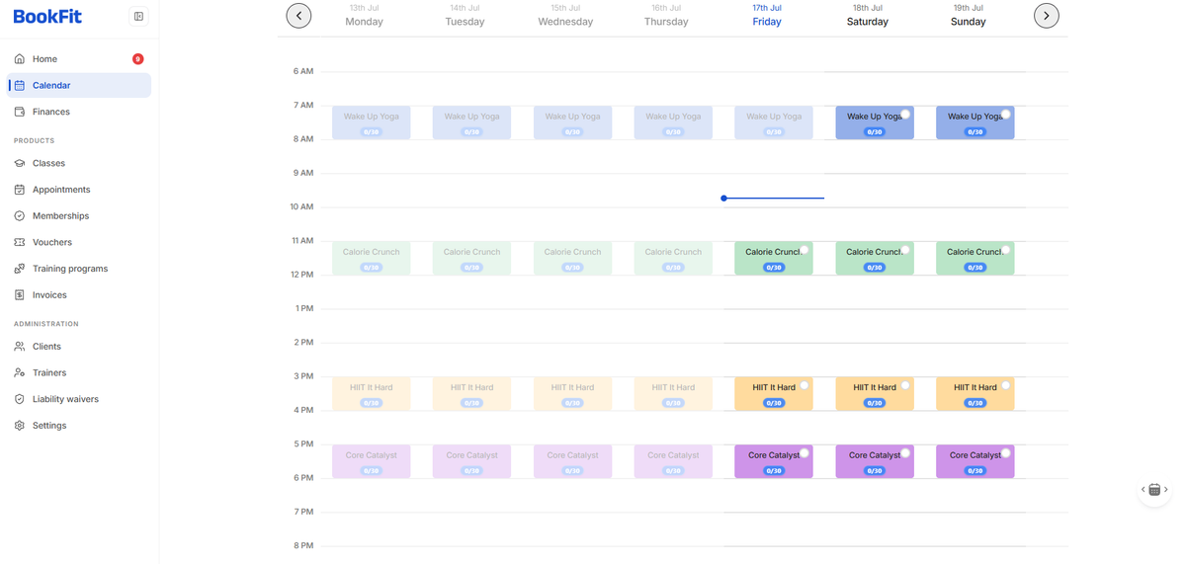Open Thursday's Calorie Crunch class
This screenshot has width=1186, height=564.
(673, 259)
